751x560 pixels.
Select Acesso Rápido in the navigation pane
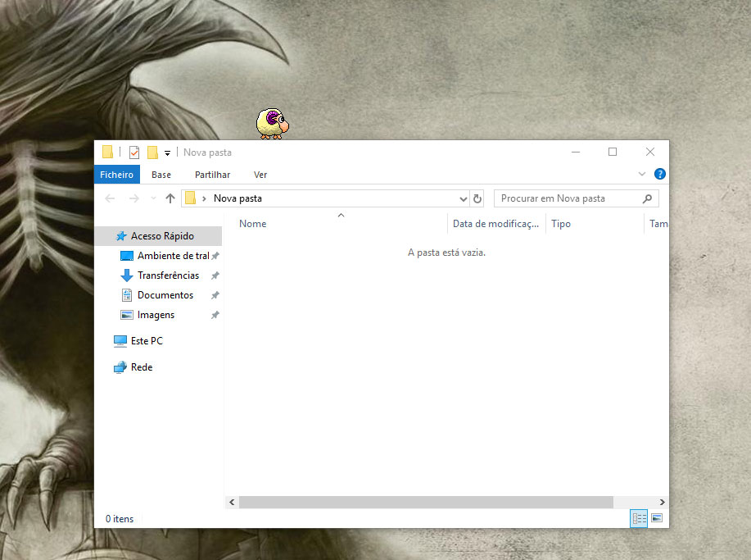tap(159, 236)
